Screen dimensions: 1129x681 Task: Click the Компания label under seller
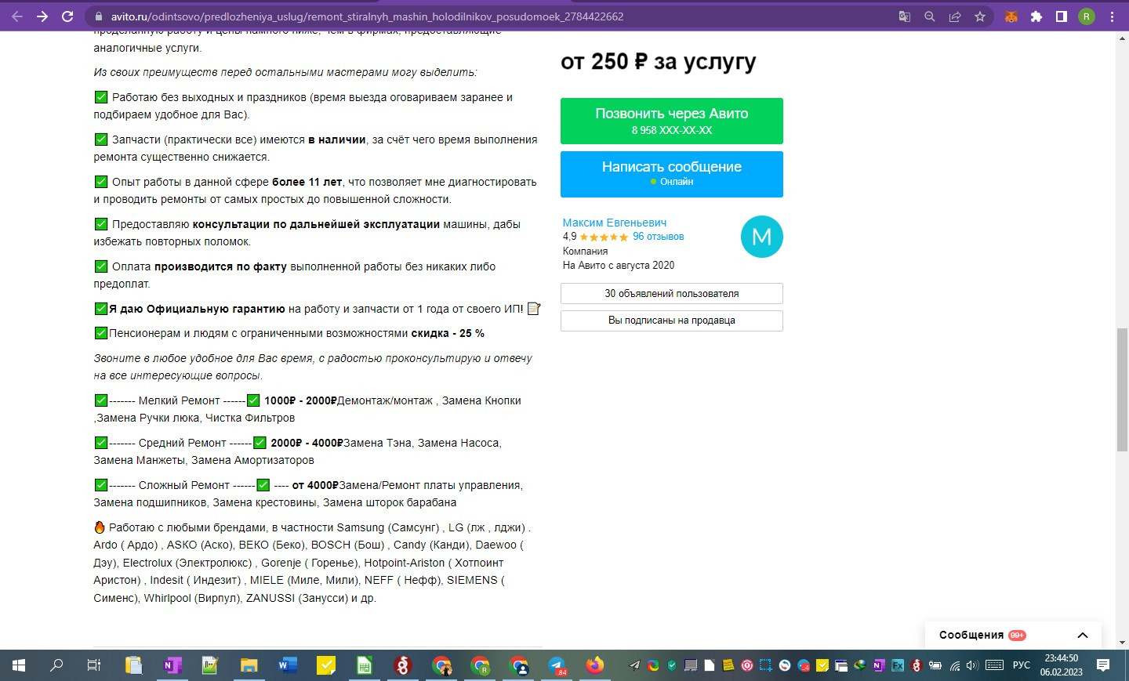pos(585,252)
